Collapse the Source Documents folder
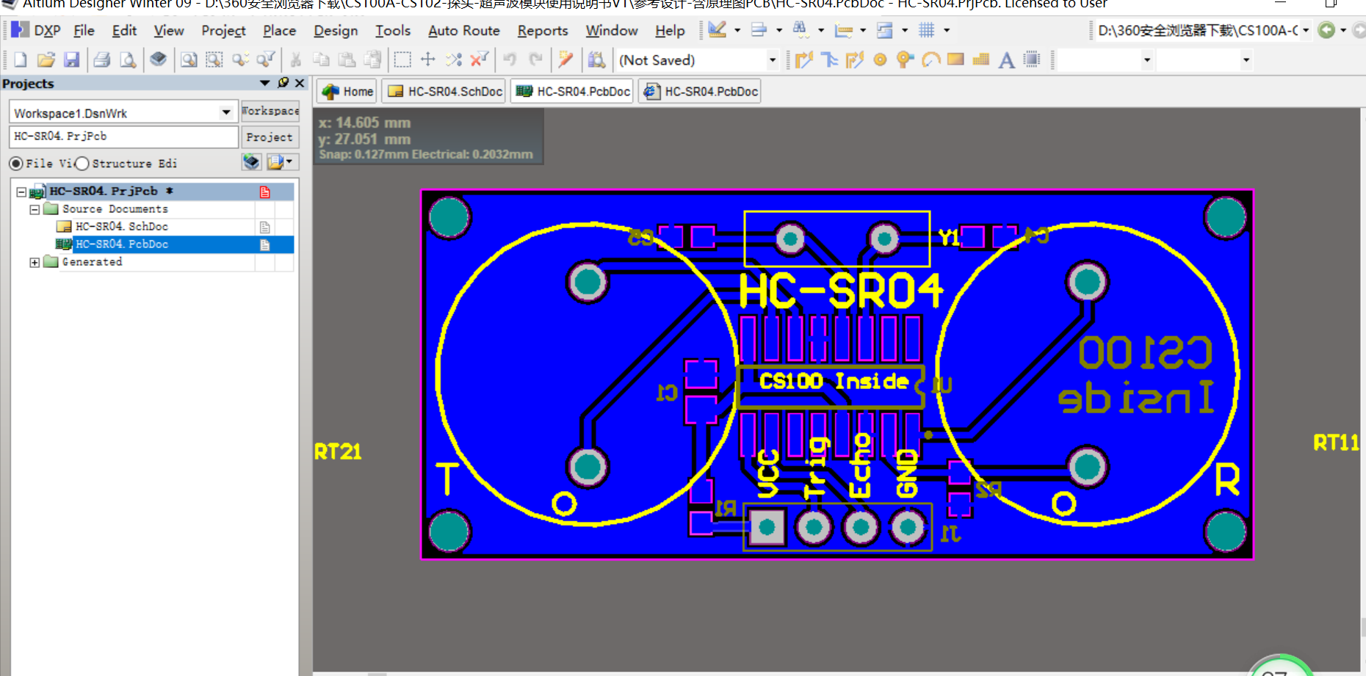The image size is (1366, 676). click(35, 209)
